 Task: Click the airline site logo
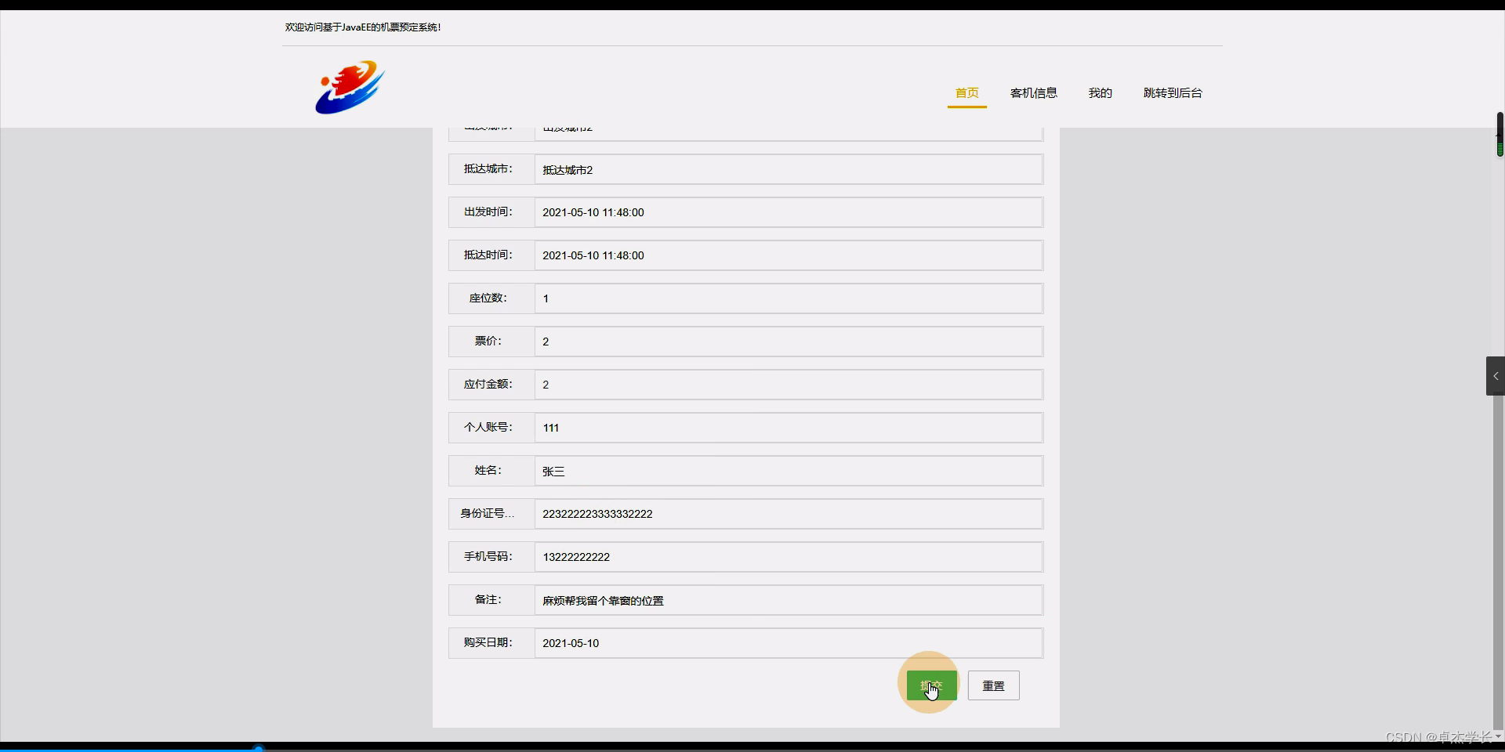tap(349, 87)
